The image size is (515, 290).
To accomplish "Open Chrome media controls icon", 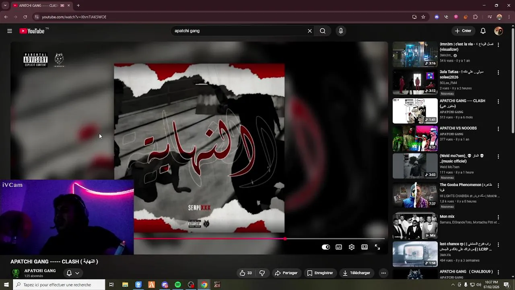I will pyautogui.click(x=490, y=17).
